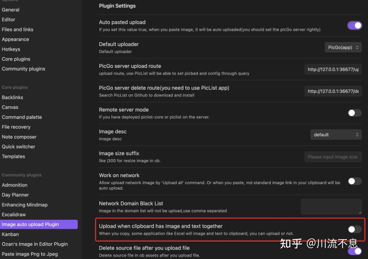Disable Delete source file after you upload file
The image size is (368, 259).
[x=354, y=251]
